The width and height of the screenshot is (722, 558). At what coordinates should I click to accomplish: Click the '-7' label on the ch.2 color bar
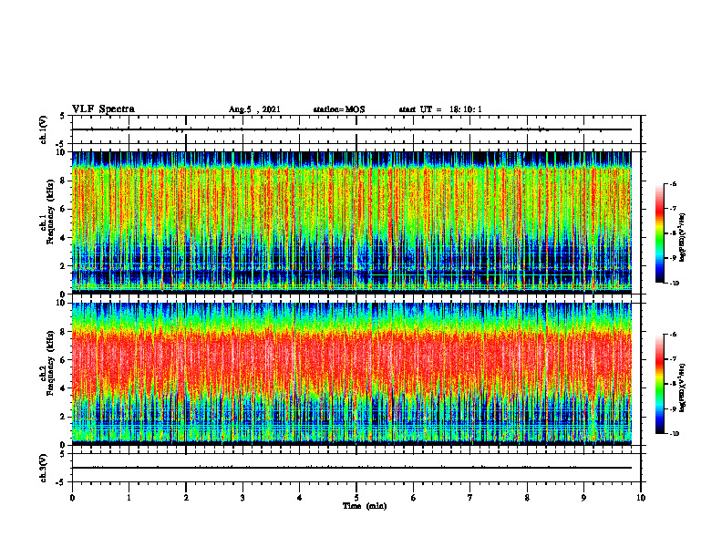[673, 359]
